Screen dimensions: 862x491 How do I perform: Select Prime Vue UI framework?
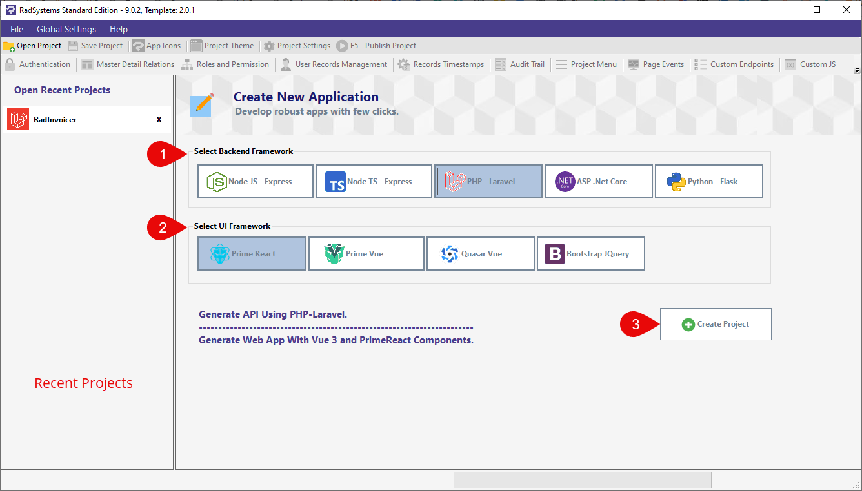click(x=366, y=253)
